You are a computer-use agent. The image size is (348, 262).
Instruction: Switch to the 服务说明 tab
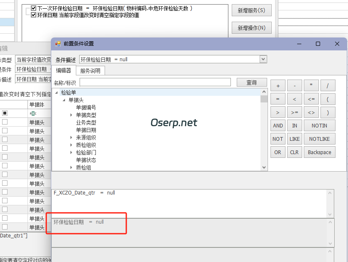pyautogui.click(x=90, y=70)
